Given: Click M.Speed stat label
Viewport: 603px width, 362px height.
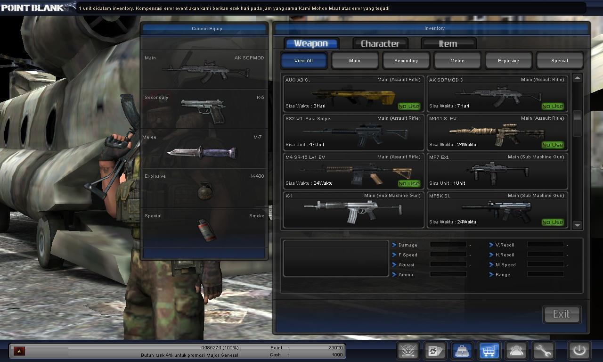Looking at the screenshot, I should (x=505, y=265).
